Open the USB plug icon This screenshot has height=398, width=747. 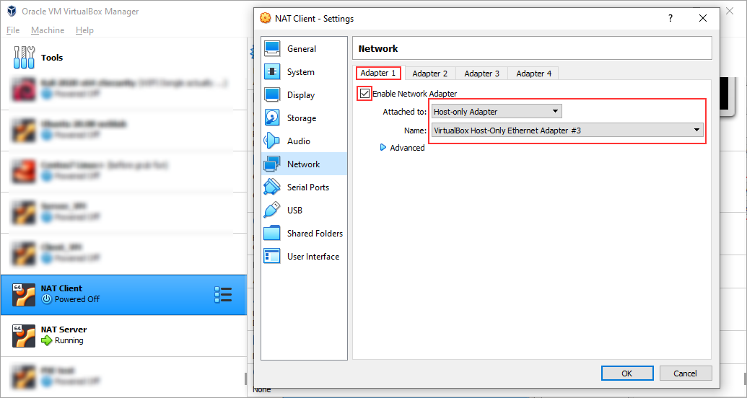pyautogui.click(x=272, y=210)
